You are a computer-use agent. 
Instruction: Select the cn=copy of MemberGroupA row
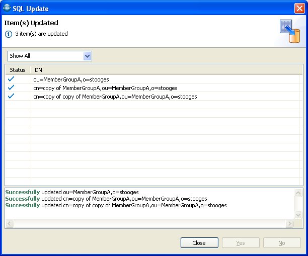[105, 88]
